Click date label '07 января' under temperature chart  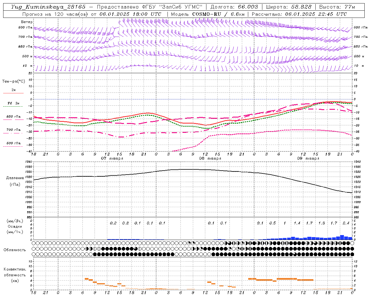click(112, 158)
